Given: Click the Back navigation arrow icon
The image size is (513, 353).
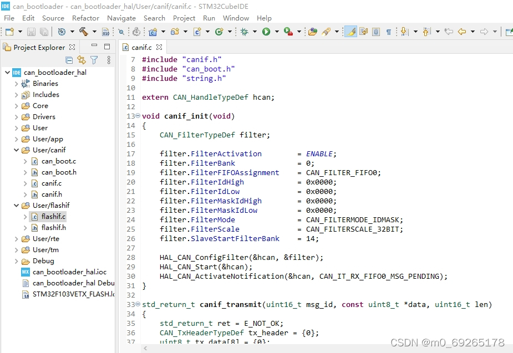Looking at the screenshot, I should (x=461, y=32).
